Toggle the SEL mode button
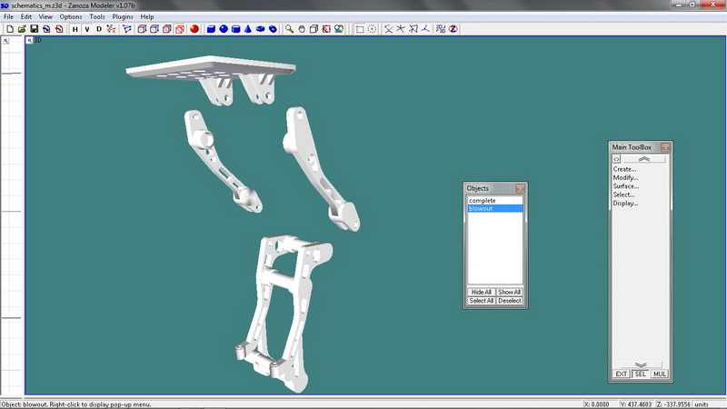Viewport: 727px width, 409px height. [640, 374]
